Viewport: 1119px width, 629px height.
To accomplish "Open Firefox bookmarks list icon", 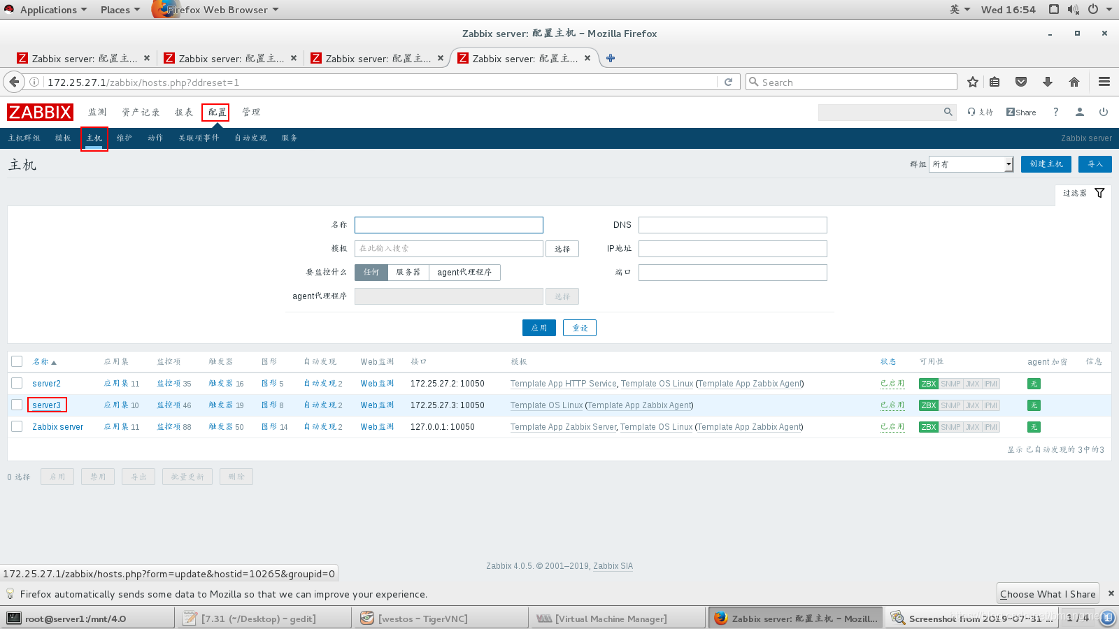I will point(995,82).
